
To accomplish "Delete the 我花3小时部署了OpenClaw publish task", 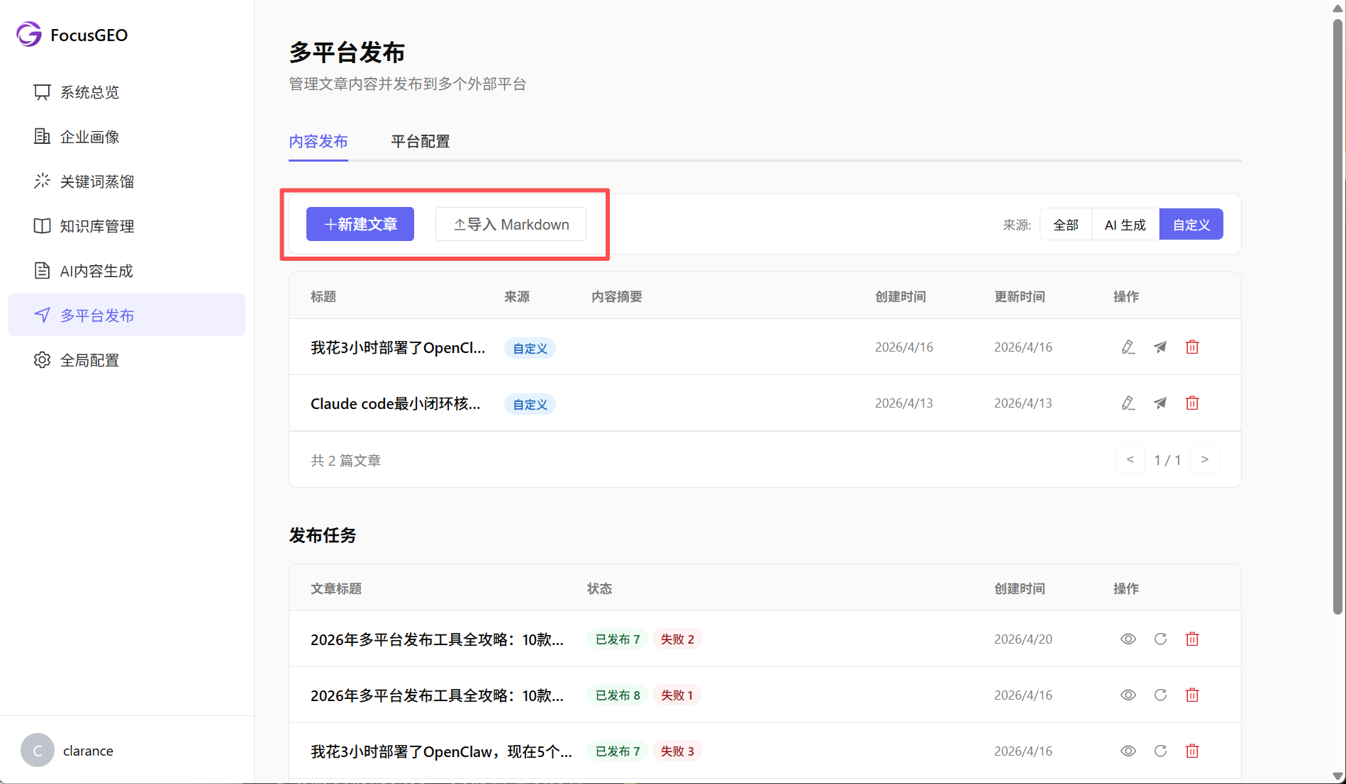I will coord(1192,751).
